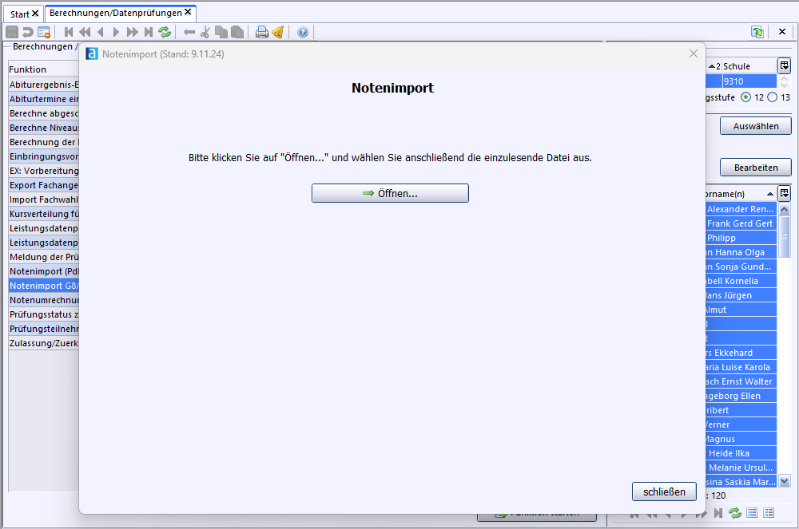
Task: Close the Notenimport dialog with its X
Action: tap(693, 53)
